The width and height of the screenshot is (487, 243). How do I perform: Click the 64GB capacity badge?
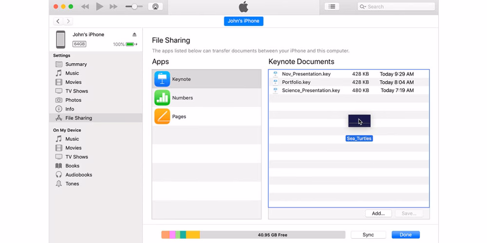tap(79, 44)
